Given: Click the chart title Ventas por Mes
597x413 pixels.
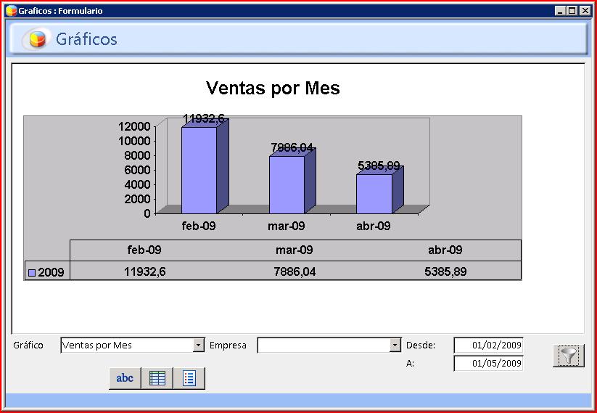Looking at the screenshot, I should click(x=273, y=88).
